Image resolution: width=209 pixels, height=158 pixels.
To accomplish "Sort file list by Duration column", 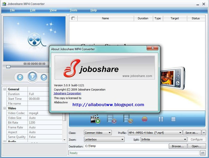I will pos(143,18).
